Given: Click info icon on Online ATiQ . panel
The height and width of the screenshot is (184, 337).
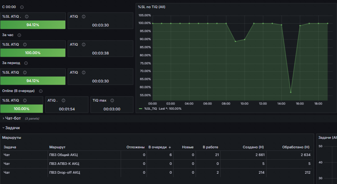Looking at the screenshot, I should tap(63, 100).
